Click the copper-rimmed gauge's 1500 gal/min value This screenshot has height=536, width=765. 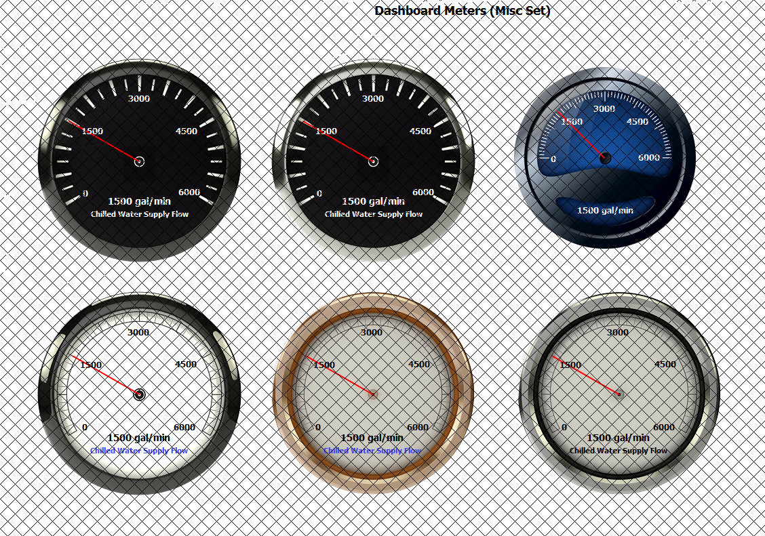372,438
